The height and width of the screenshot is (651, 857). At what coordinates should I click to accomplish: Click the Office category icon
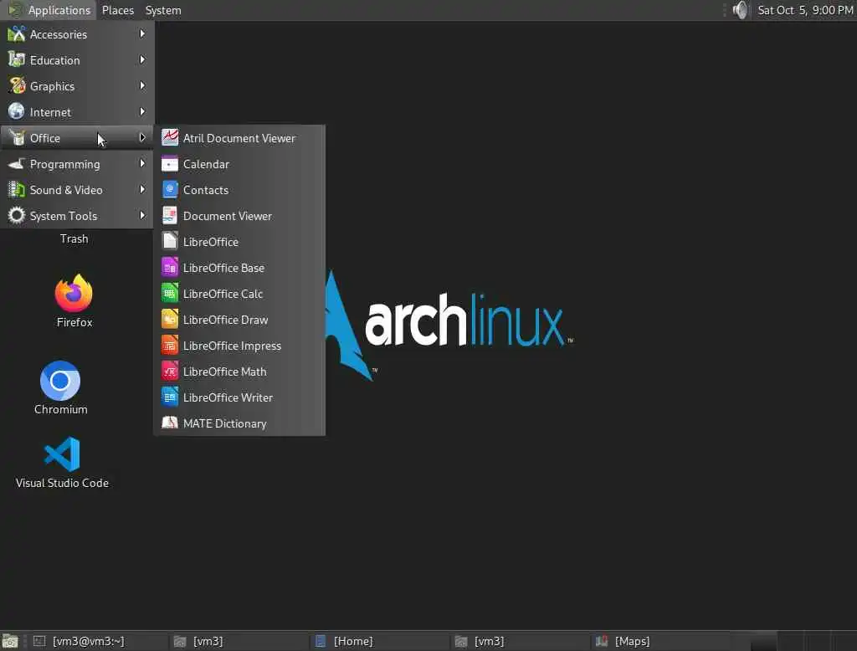tap(17, 138)
